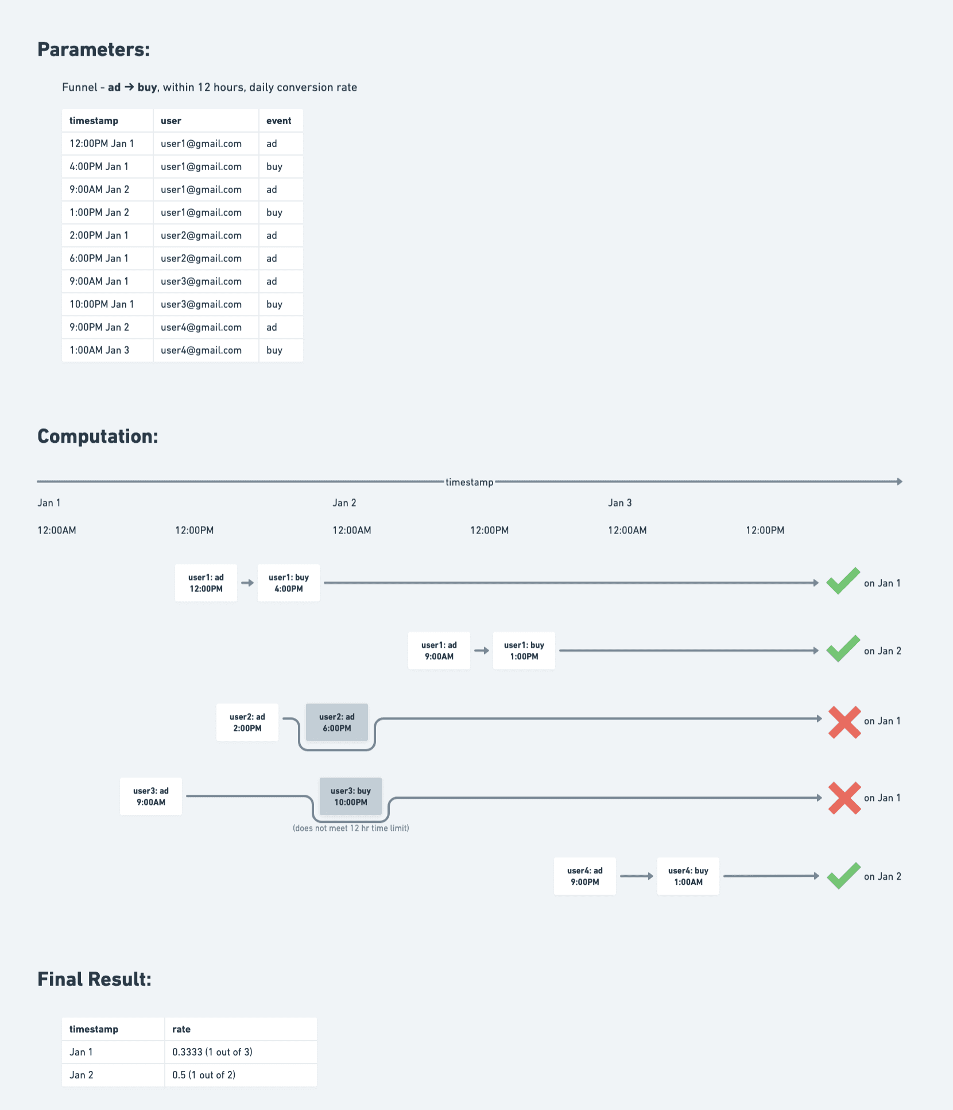Click 'on Jan 1' label of user2 row
Image resolution: width=953 pixels, height=1110 pixels.
pyautogui.click(x=882, y=721)
